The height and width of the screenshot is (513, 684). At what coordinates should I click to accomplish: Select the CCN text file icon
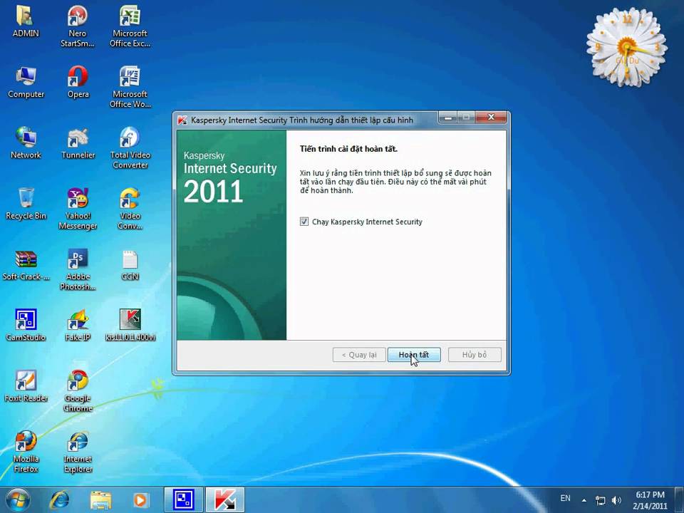coord(130,264)
